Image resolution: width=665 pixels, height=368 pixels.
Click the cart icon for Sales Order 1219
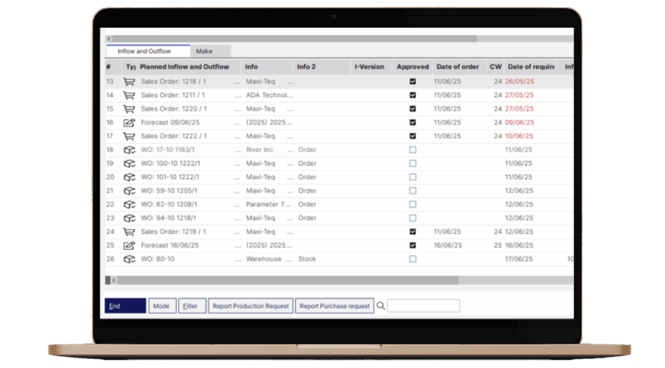129,232
